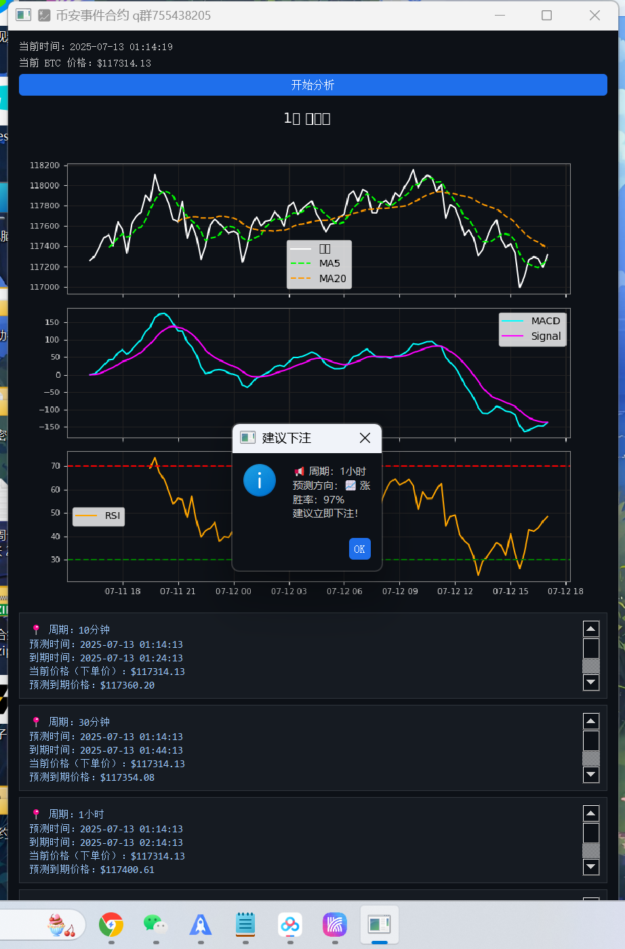Open the purple striped app in taskbar
Image resolution: width=625 pixels, height=949 pixels.
click(x=334, y=924)
